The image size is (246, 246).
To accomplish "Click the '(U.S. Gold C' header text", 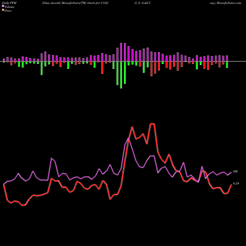I will point(143,3).
